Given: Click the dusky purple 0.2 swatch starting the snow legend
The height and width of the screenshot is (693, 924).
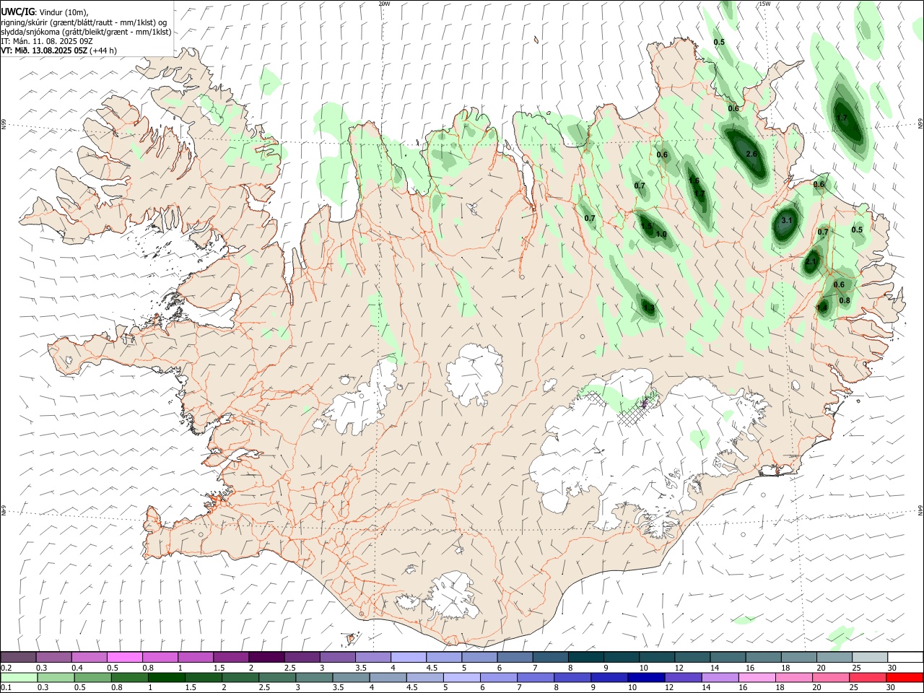Looking at the screenshot, I should point(18,657).
